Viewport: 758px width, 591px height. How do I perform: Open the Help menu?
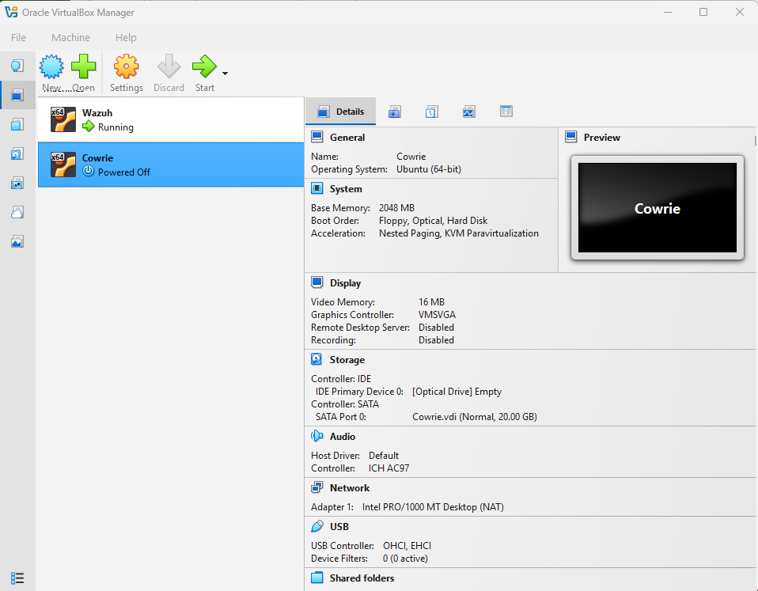point(125,37)
